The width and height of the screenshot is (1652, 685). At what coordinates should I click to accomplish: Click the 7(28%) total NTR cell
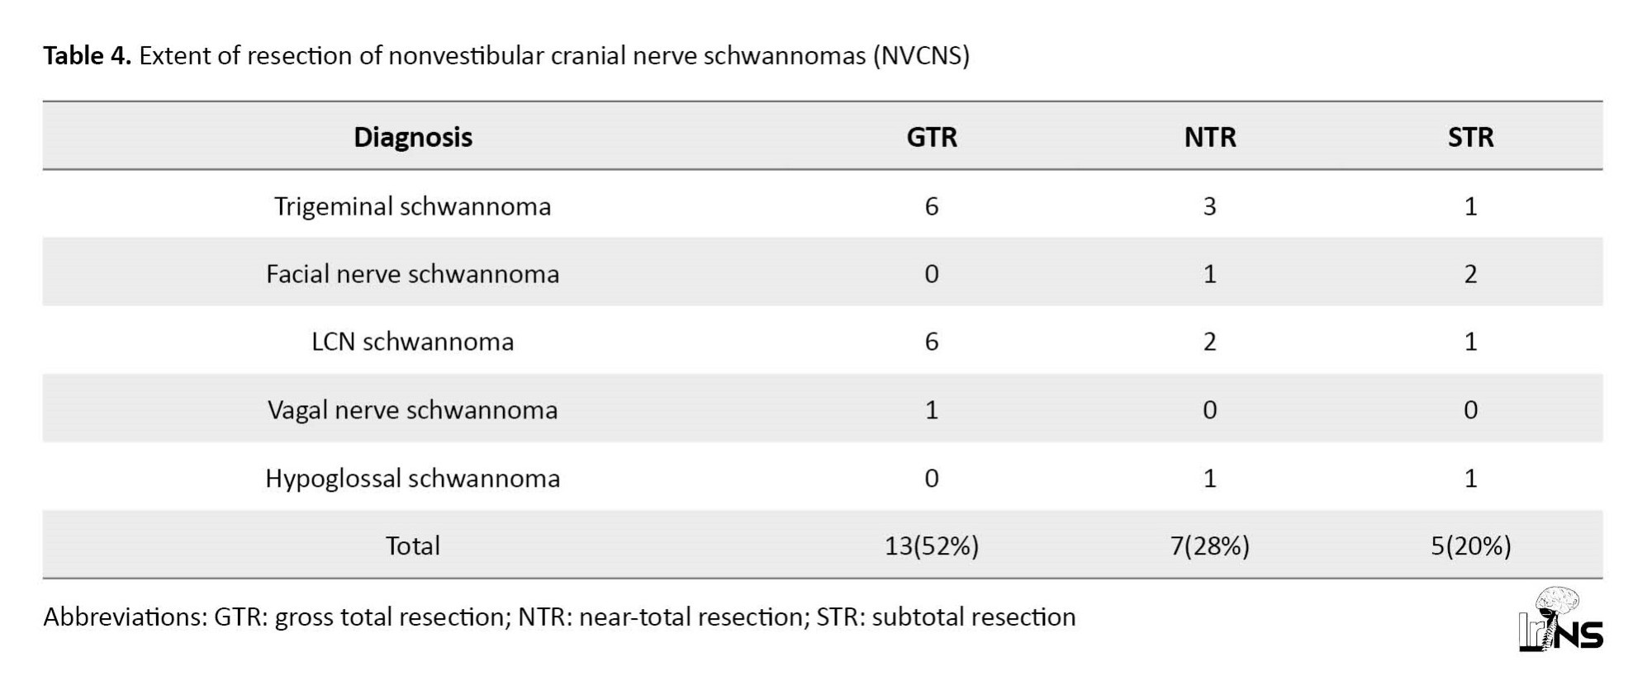(x=1210, y=546)
